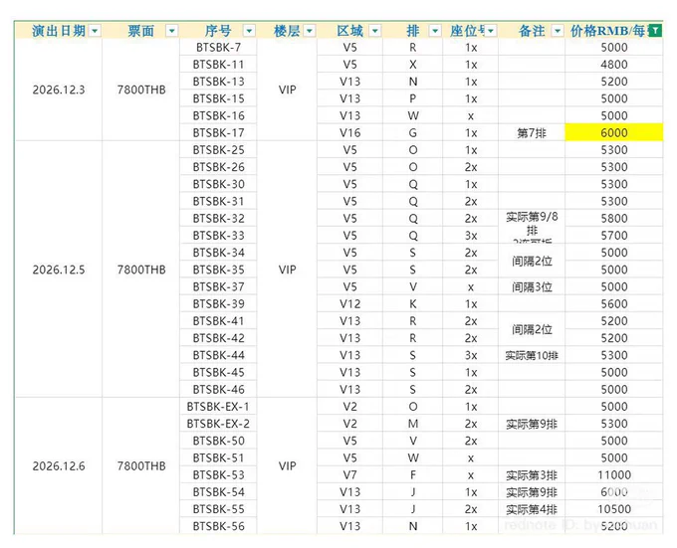Select cell BTSBK-25

tap(218, 150)
